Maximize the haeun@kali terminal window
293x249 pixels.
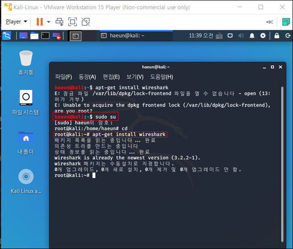tap(272, 67)
